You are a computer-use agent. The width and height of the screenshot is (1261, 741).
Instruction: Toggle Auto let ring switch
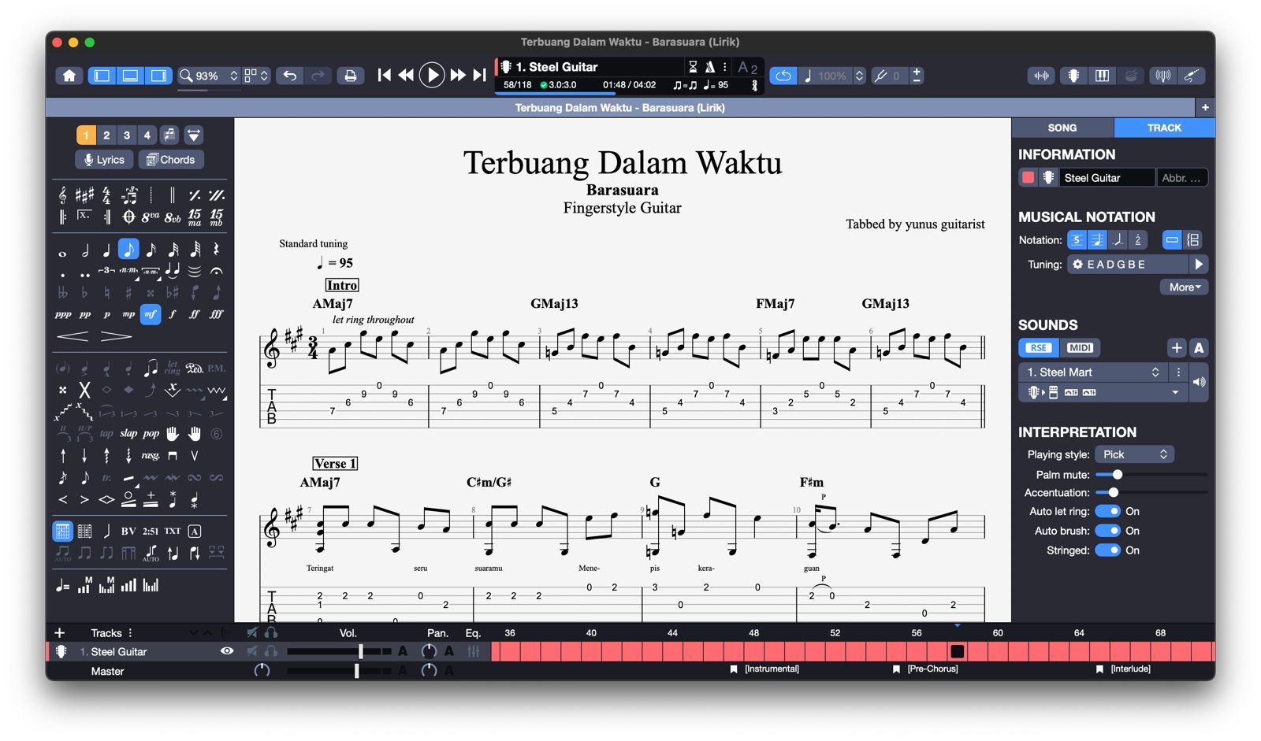point(1107,511)
